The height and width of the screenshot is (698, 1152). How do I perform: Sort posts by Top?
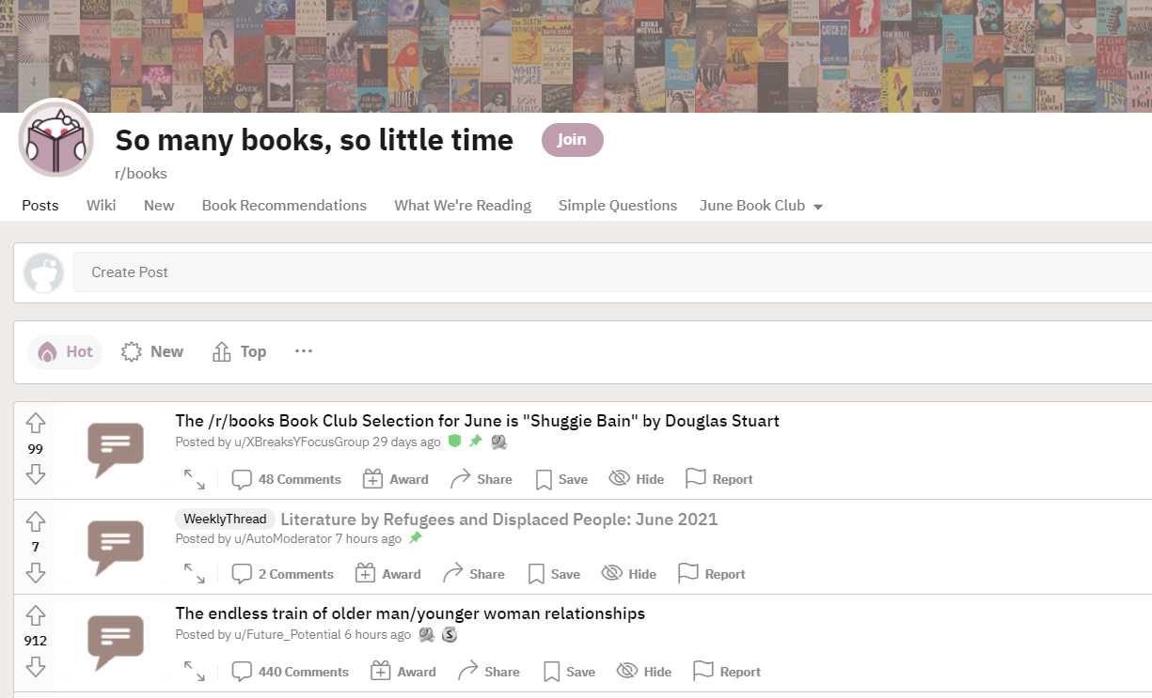pyautogui.click(x=240, y=351)
